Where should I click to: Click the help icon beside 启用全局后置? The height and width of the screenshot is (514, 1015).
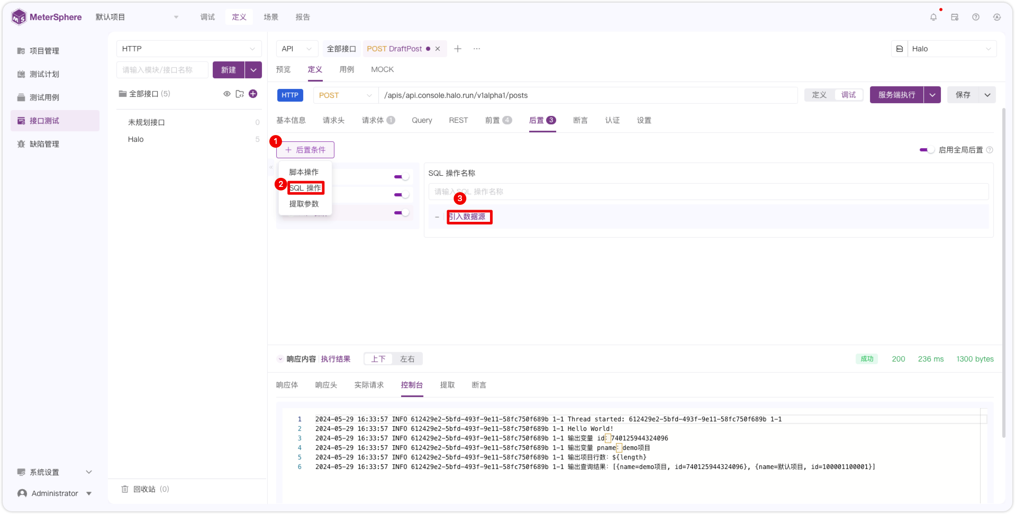[990, 150]
